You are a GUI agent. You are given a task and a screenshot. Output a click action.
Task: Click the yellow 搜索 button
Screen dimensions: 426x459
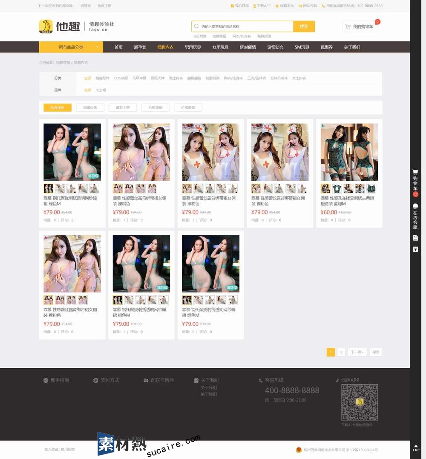point(304,26)
